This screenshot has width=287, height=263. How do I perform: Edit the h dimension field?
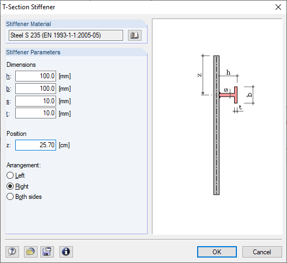36,76
